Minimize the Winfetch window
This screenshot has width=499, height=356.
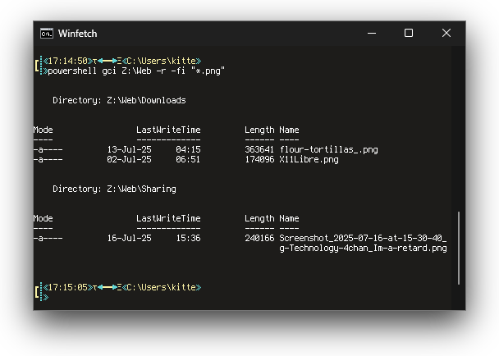(x=372, y=33)
